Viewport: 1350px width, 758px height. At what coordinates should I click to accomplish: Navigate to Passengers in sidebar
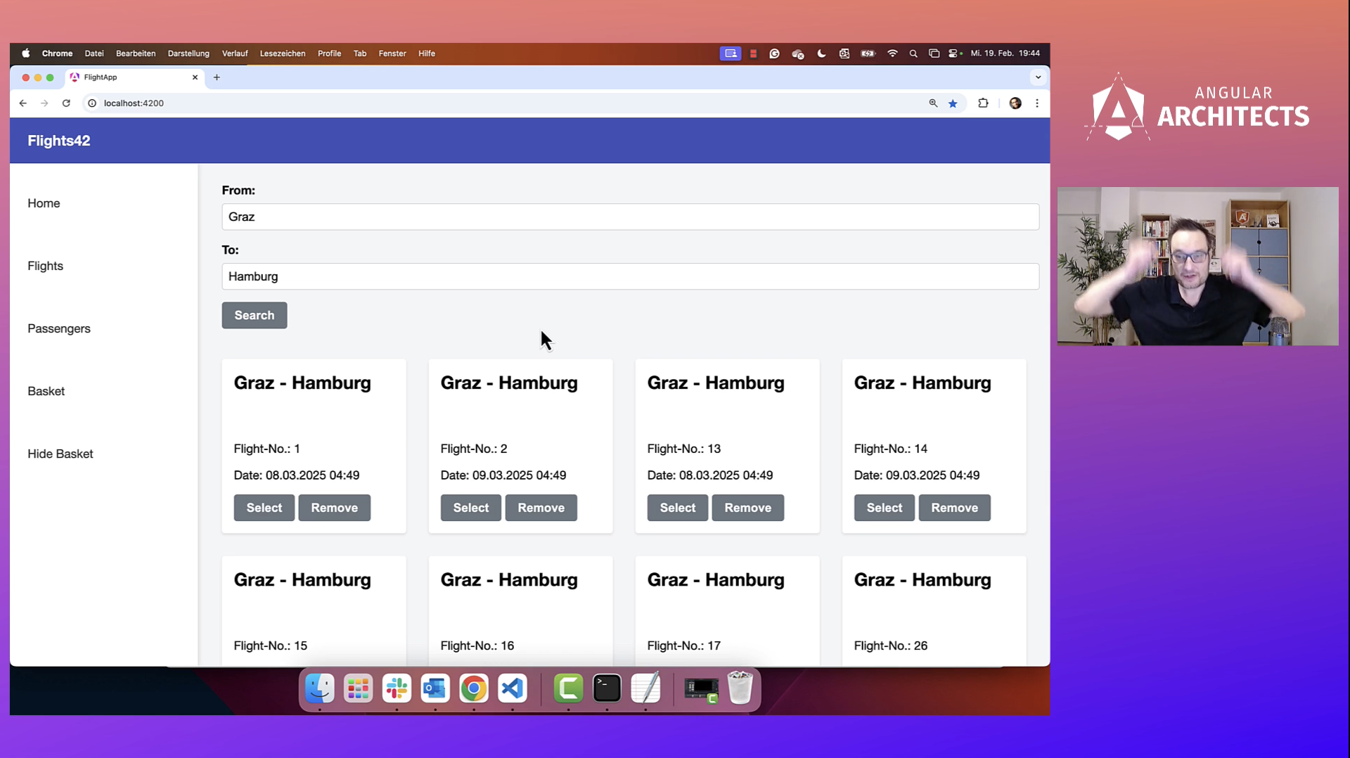coord(59,328)
